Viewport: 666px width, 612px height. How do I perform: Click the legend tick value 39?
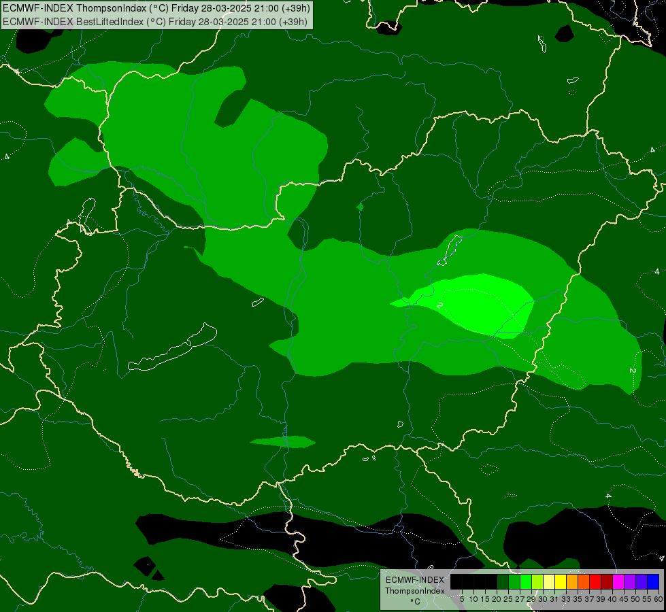click(601, 599)
